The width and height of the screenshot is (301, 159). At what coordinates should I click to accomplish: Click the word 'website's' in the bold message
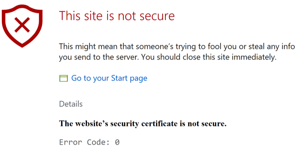[92, 124]
